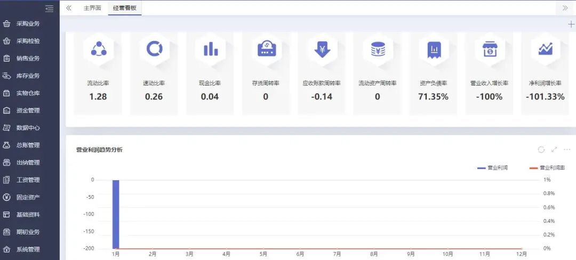Click the plus icon to add widget
Viewport: 576px width, 260px height.
click(x=572, y=24)
